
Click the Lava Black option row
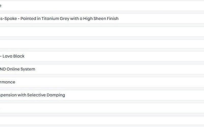102,56
